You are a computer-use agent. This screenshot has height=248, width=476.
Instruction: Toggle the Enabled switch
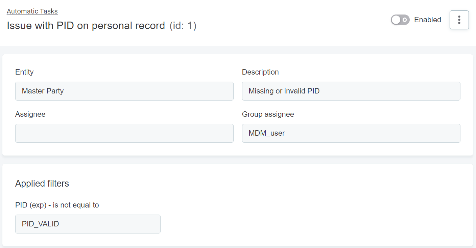tap(400, 20)
